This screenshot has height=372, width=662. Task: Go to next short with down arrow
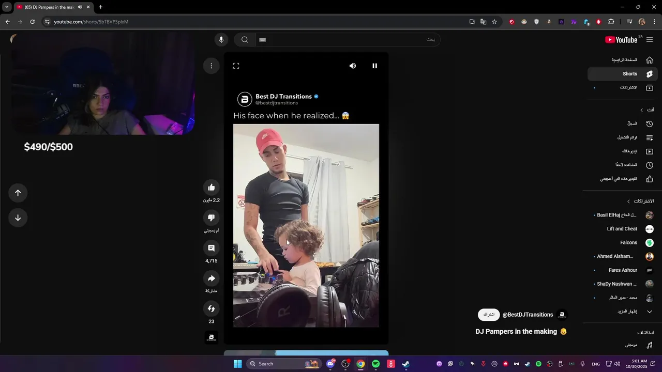(18, 218)
